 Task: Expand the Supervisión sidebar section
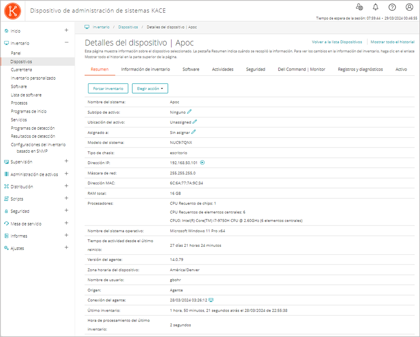(x=66, y=161)
